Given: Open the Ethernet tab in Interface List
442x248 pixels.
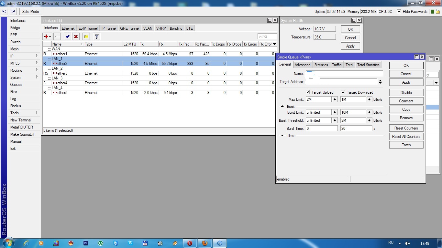Looking at the screenshot, I should coord(68,28).
